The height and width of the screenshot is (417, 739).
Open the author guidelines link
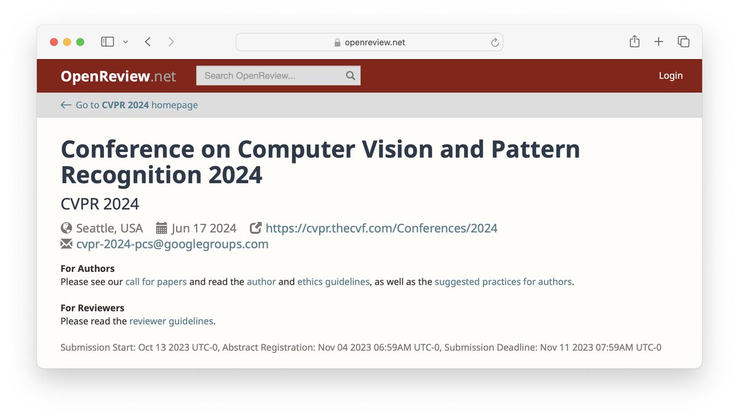pyautogui.click(x=261, y=282)
